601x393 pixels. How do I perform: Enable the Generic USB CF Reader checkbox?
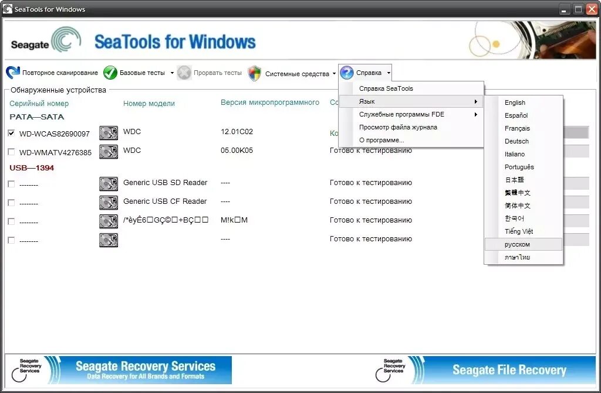click(11, 201)
